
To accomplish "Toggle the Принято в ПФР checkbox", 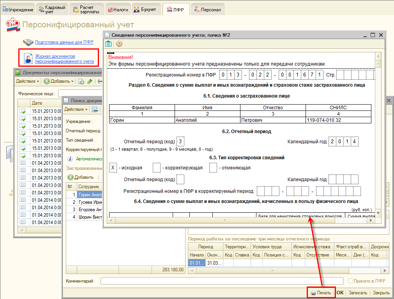I will (x=351, y=281).
